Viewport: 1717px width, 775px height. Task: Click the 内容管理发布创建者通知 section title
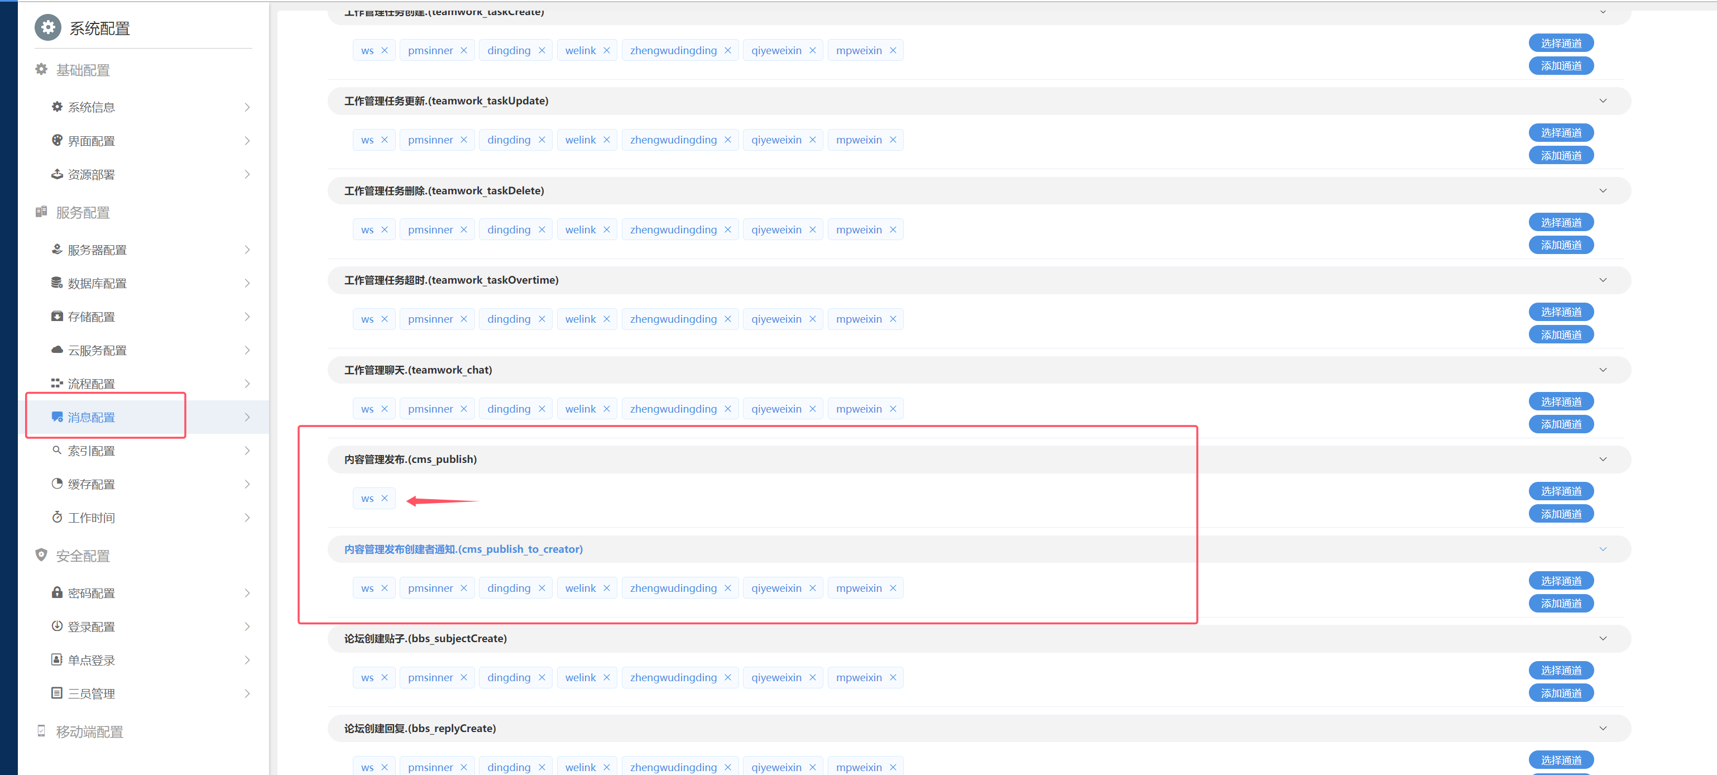point(463,549)
